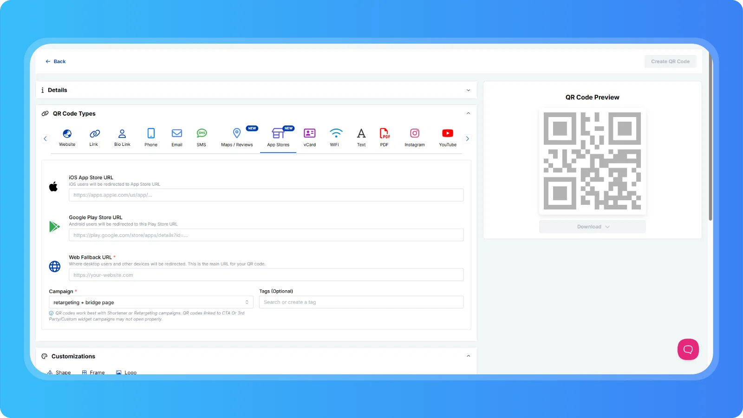743x418 pixels.
Task: Pick the Phone QR code type
Action: coord(151,138)
